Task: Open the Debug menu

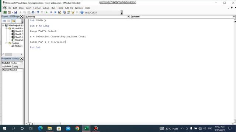Action: (46, 8)
